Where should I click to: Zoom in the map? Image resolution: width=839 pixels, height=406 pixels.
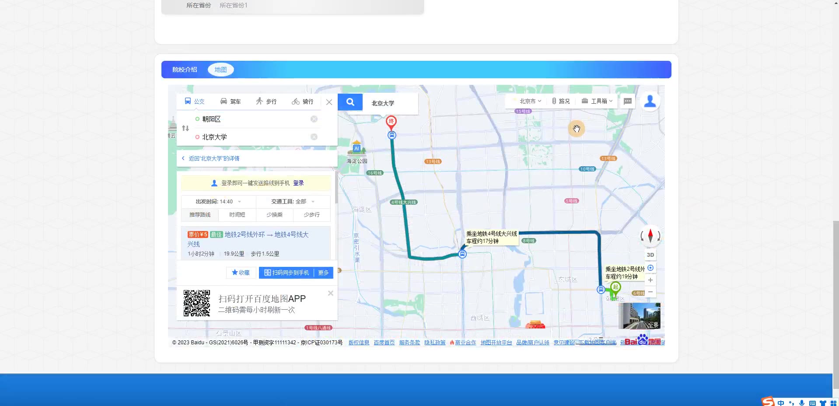click(650, 280)
